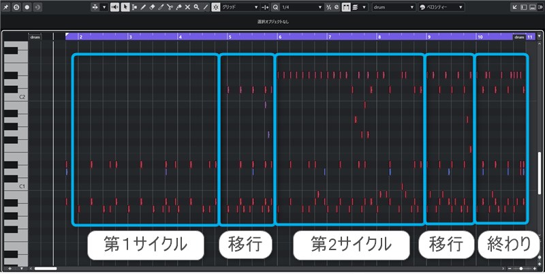
Task: Click the plus button at bottom-left corner
Action: coord(10,269)
